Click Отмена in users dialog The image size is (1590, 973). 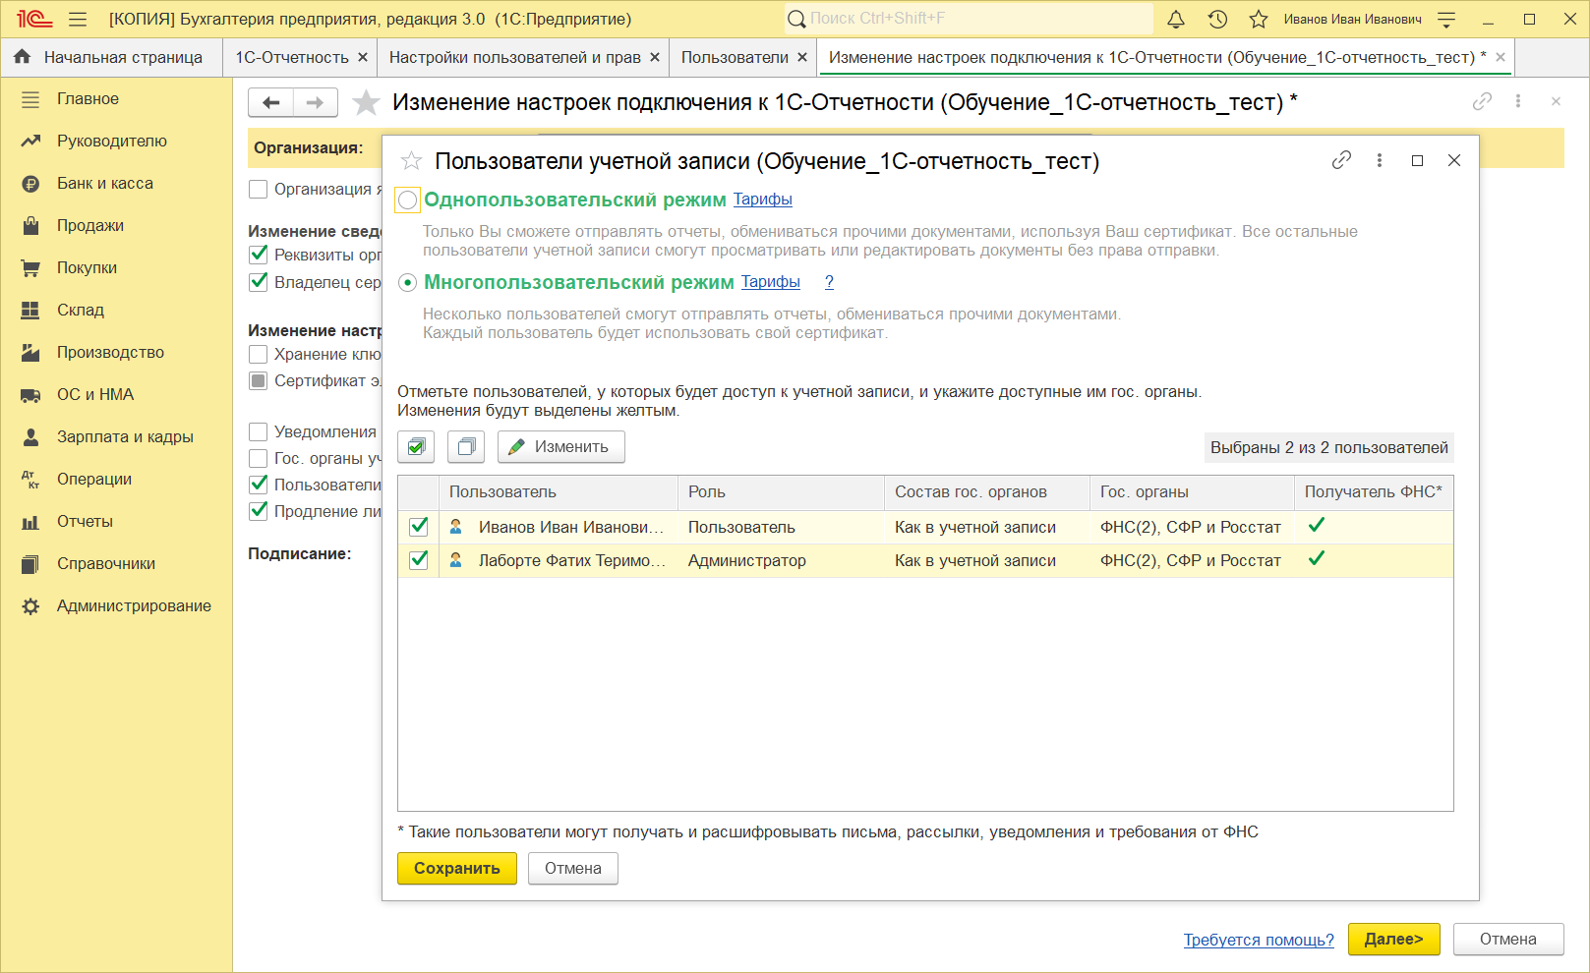coord(573,868)
